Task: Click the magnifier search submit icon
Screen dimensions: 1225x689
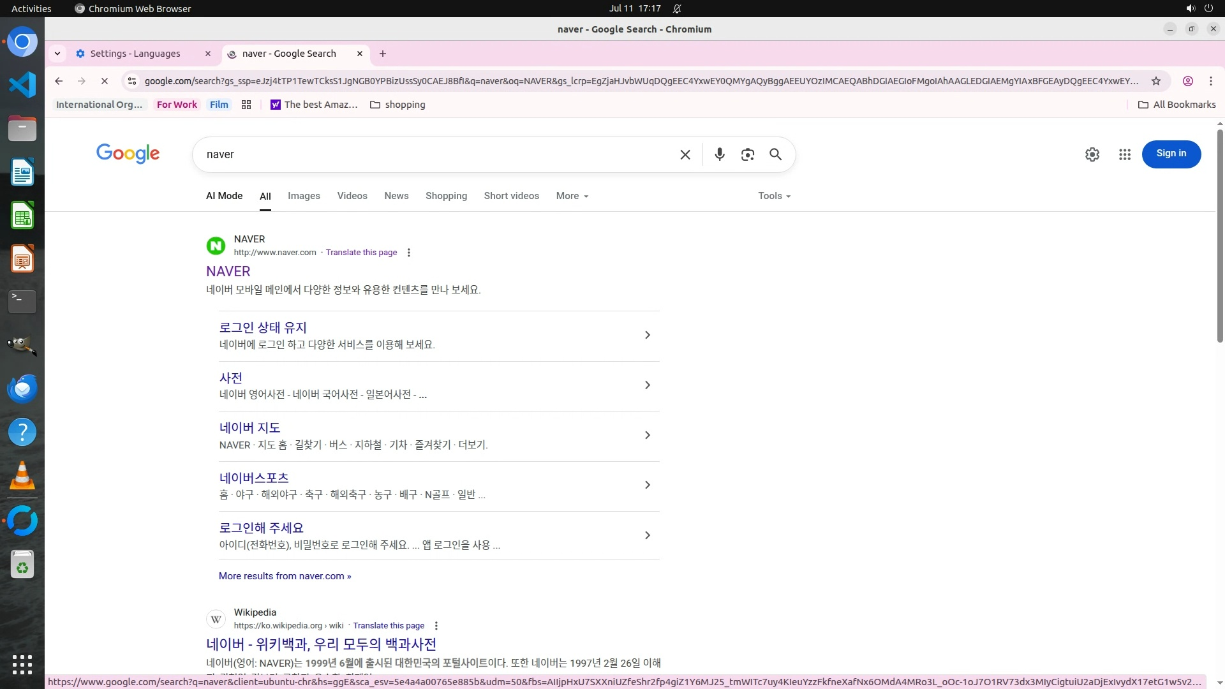Action: [775, 154]
